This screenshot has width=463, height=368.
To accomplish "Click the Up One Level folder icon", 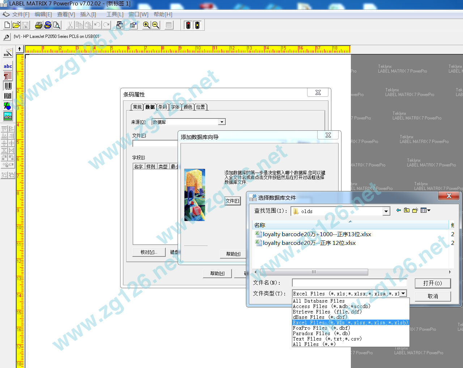I will tap(407, 210).
